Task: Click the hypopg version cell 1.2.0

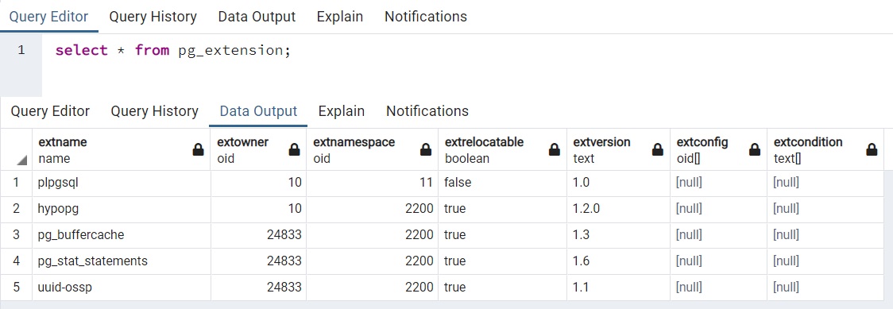Action: [618, 208]
